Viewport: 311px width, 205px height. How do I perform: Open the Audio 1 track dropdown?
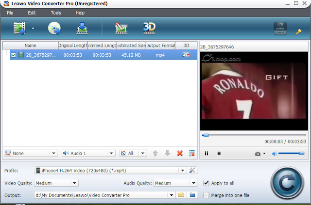tap(88, 153)
